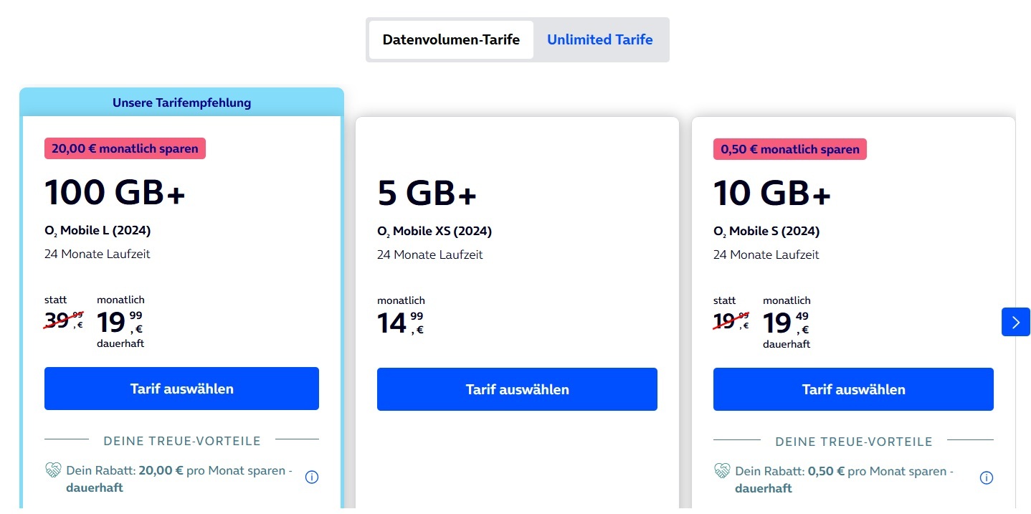The image size is (1031, 514).
Task: Choose Tarif auswählen for 10 GB+ plan
Action: 853,389
